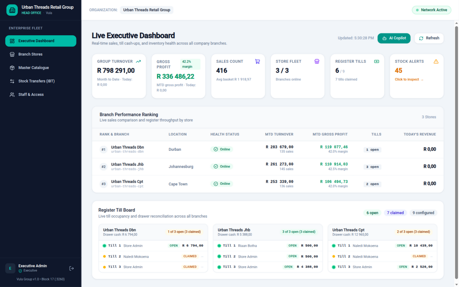Open the Urban Threads Dbn branch row

click(x=268, y=149)
